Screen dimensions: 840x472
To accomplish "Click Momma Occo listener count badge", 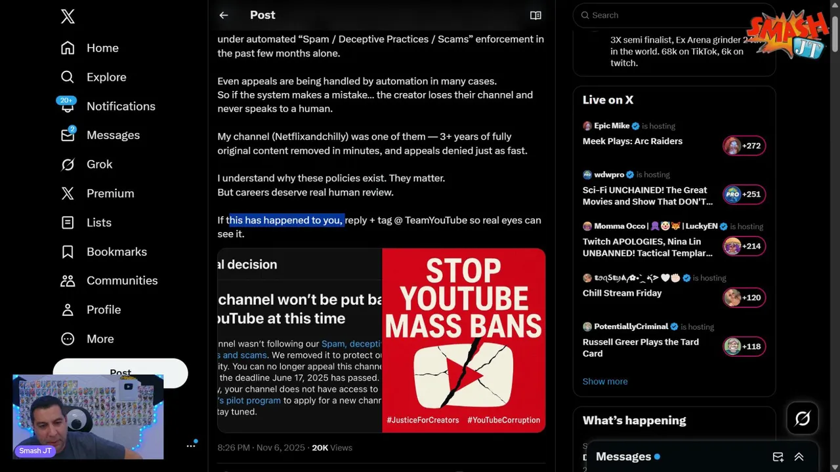I will (x=744, y=246).
